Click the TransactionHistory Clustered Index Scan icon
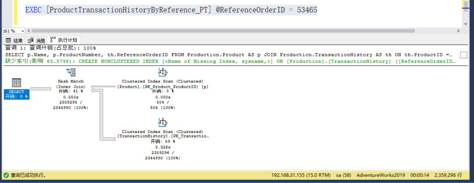The width and height of the screenshot is (474, 183). [163, 122]
